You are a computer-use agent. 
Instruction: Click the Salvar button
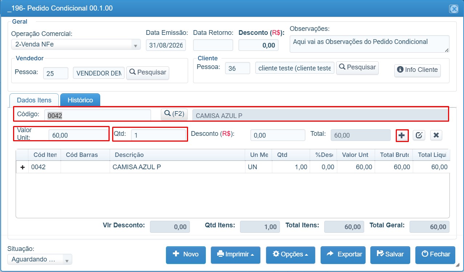[390, 255]
